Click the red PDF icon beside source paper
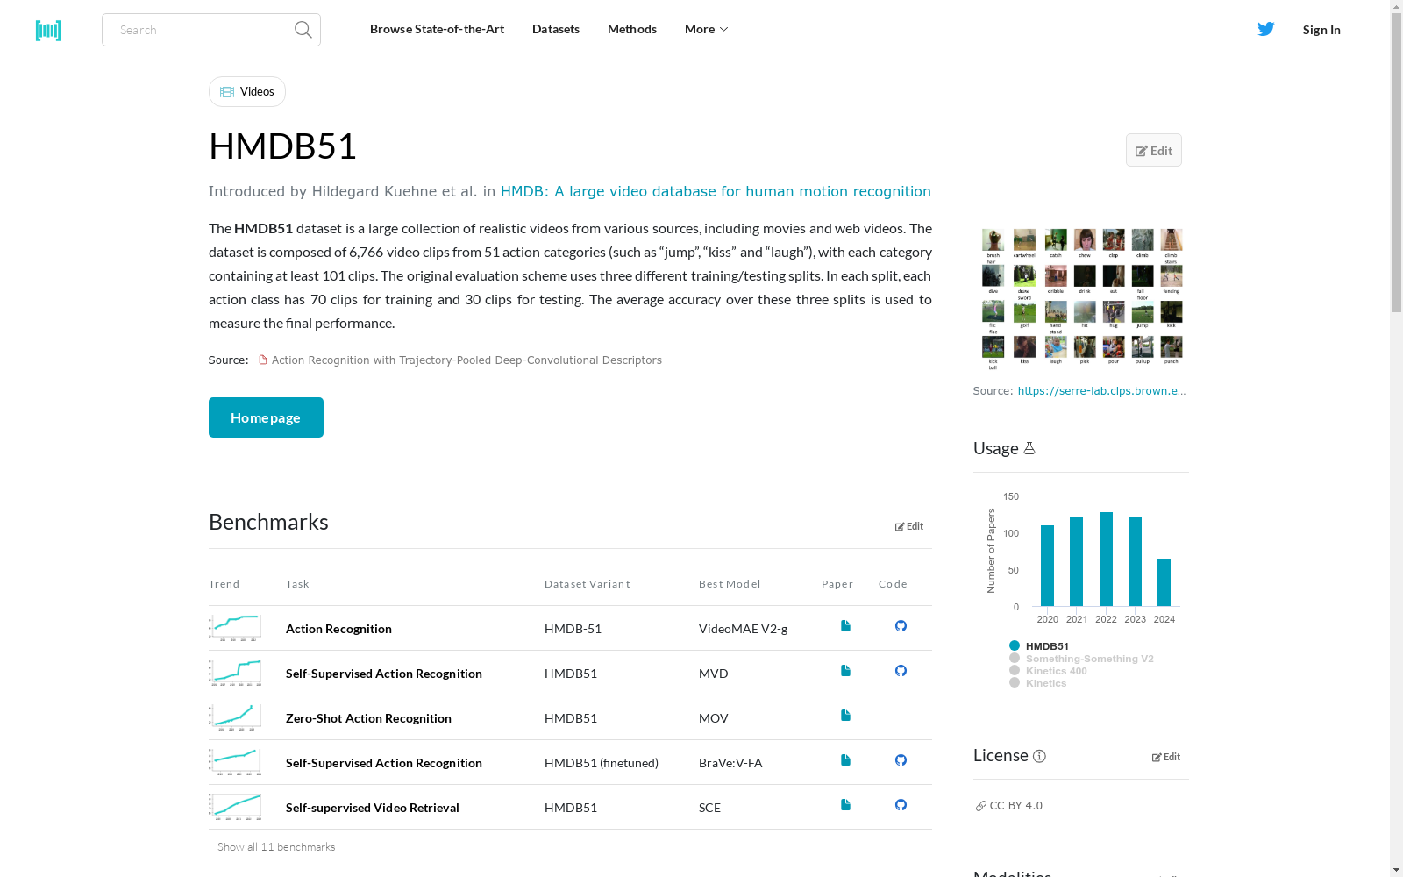 point(262,360)
